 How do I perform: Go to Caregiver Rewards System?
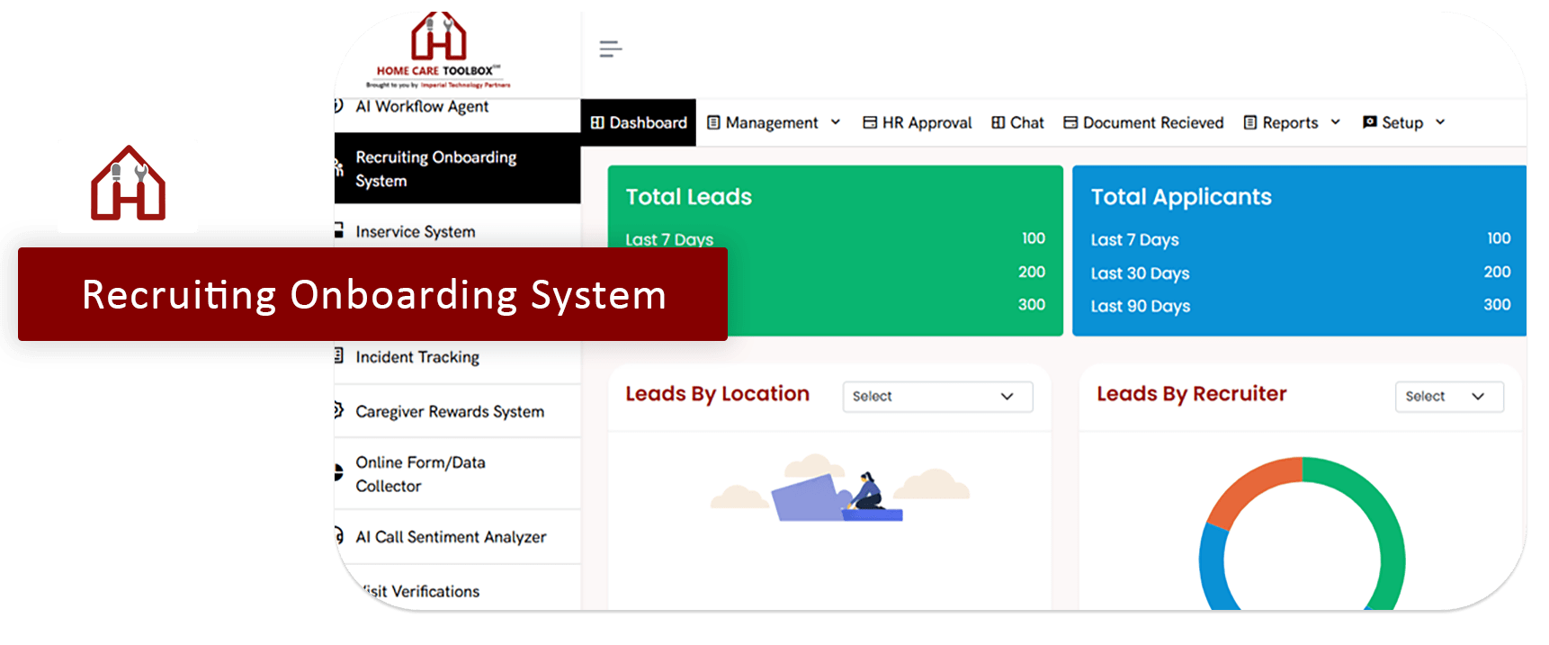click(450, 412)
